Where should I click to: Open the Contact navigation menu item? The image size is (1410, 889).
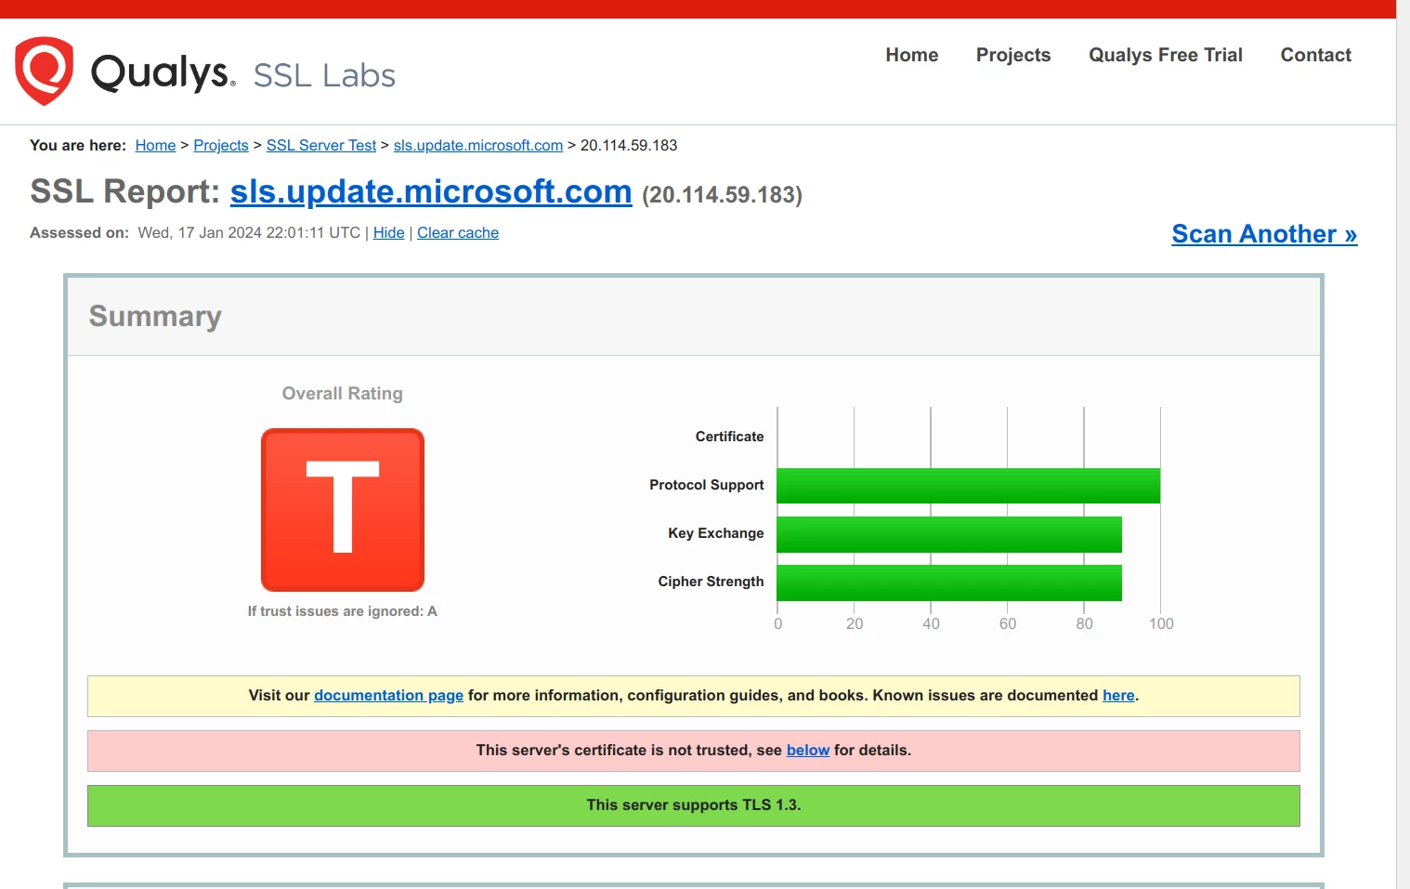1316,55
